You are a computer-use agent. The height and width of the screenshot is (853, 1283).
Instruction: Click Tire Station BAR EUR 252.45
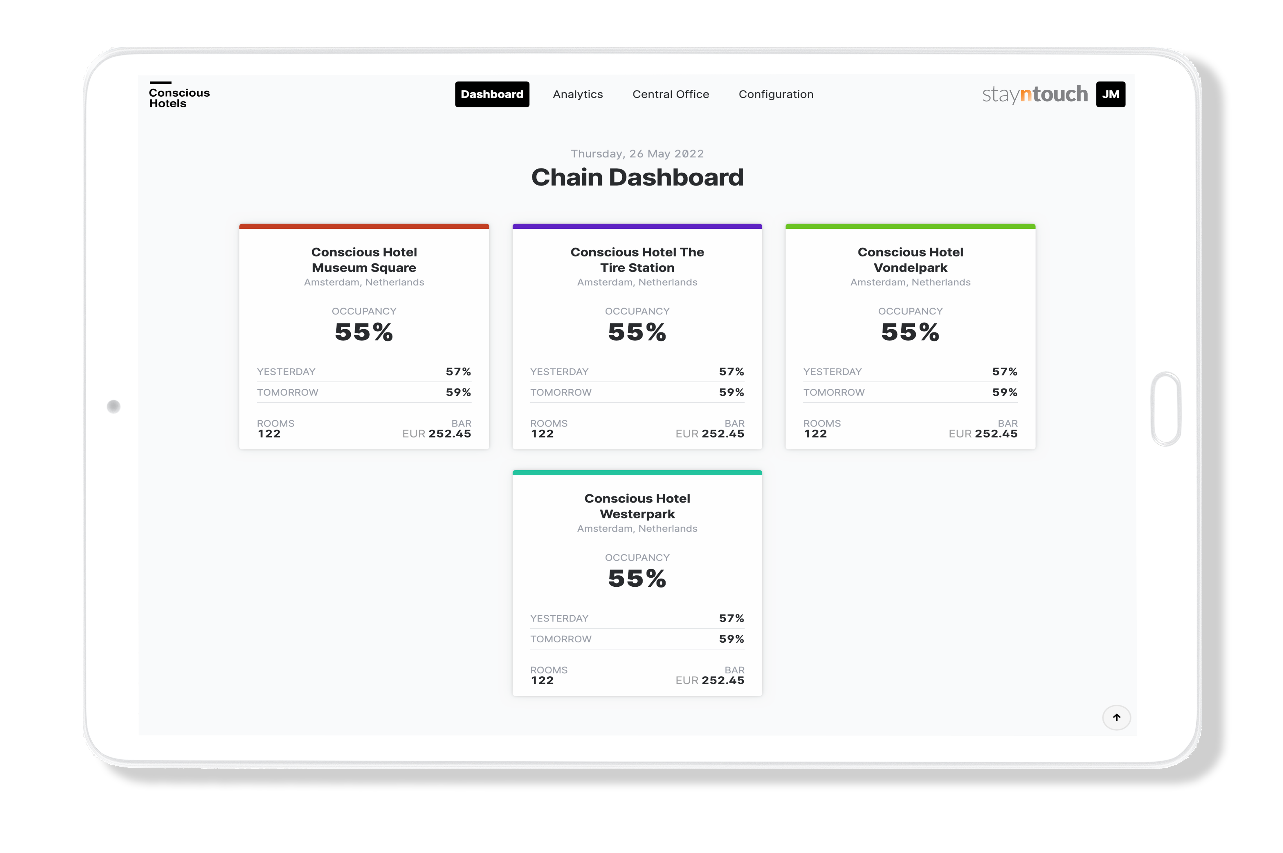709,434
